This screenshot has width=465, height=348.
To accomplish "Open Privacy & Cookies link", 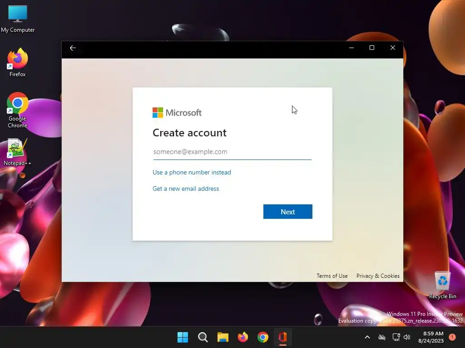I will click(378, 276).
